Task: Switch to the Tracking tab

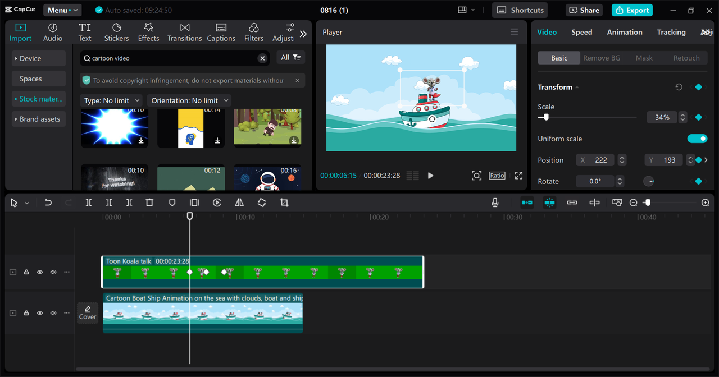Action: 671,32
